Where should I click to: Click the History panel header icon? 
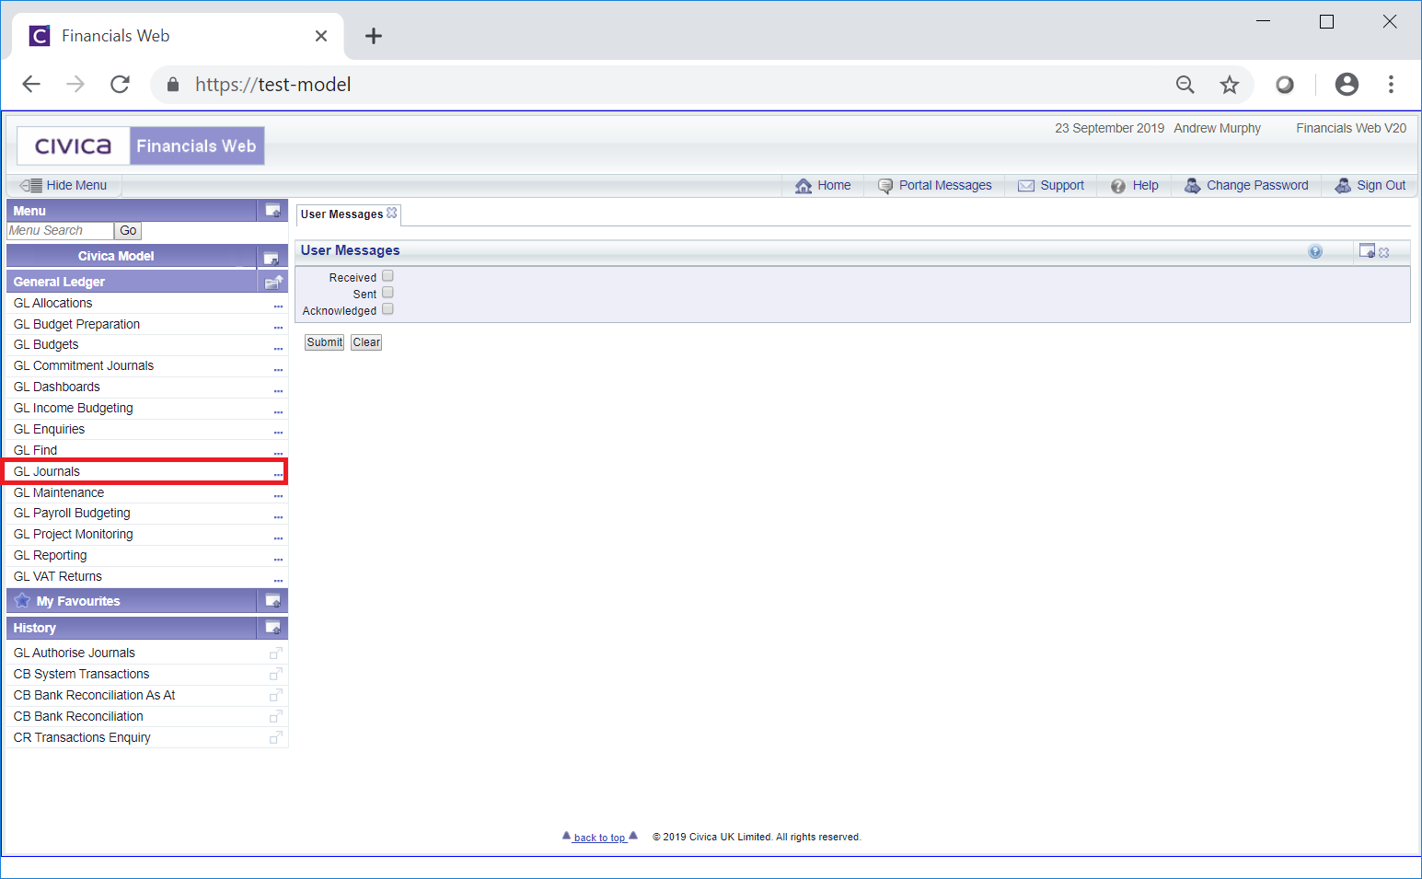(x=273, y=628)
